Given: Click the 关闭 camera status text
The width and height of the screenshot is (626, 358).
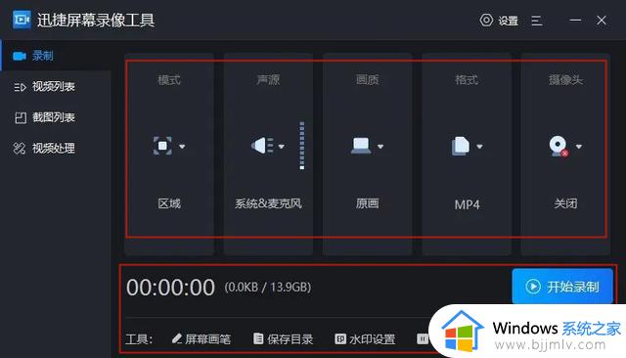Looking at the screenshot, I should (x=565, y=204).
